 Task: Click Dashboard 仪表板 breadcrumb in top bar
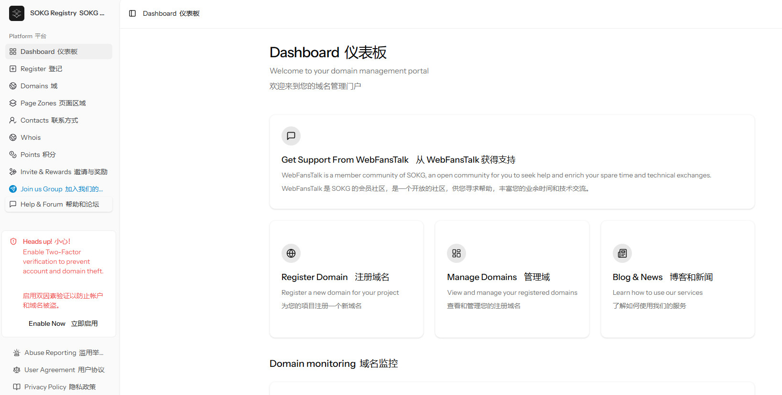tap(171, 13)
